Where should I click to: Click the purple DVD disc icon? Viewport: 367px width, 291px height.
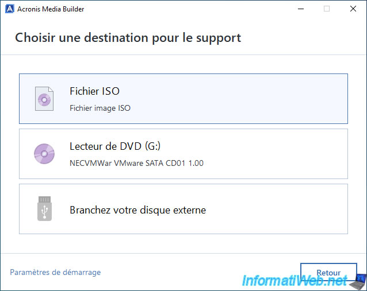click(x=44, y=154)
